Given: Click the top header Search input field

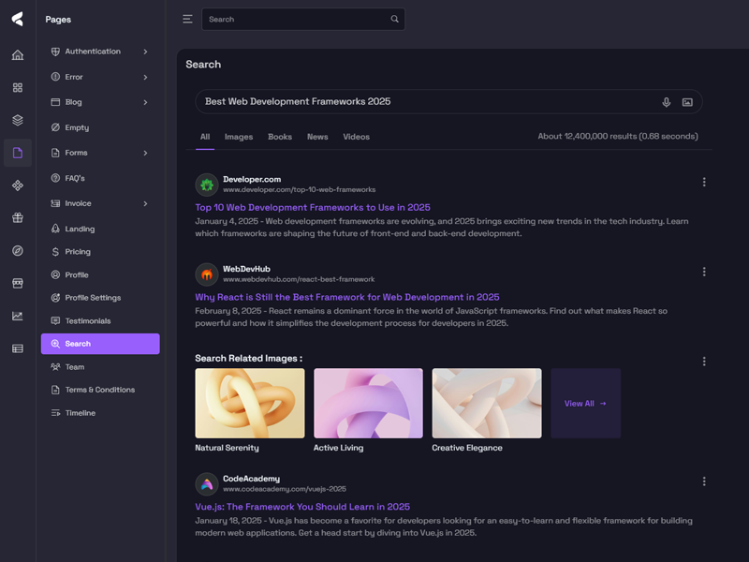Looking at the screenshot, I should point(295,19).
